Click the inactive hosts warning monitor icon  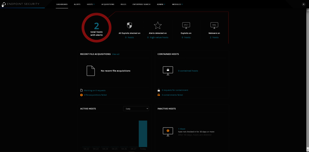coord(168,131)
